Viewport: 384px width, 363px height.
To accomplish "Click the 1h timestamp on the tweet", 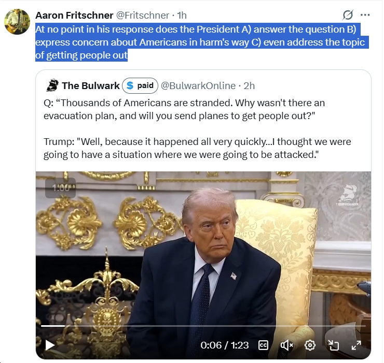I will (182, 16).
